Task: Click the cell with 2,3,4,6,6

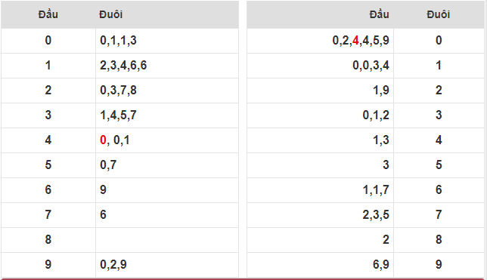Action: coord(167,66)
